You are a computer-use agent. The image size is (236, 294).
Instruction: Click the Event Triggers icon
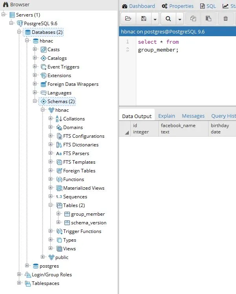pyautogui.click(x=43, y=67)
